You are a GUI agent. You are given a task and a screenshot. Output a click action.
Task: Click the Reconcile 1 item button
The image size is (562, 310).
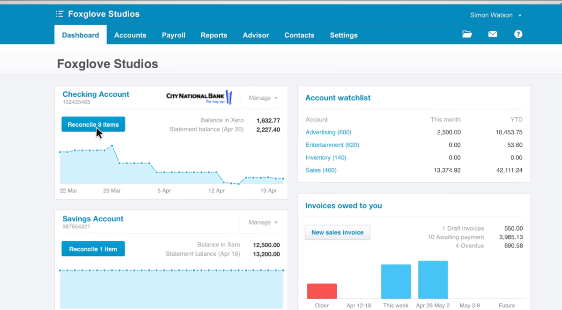pos(93,249)
